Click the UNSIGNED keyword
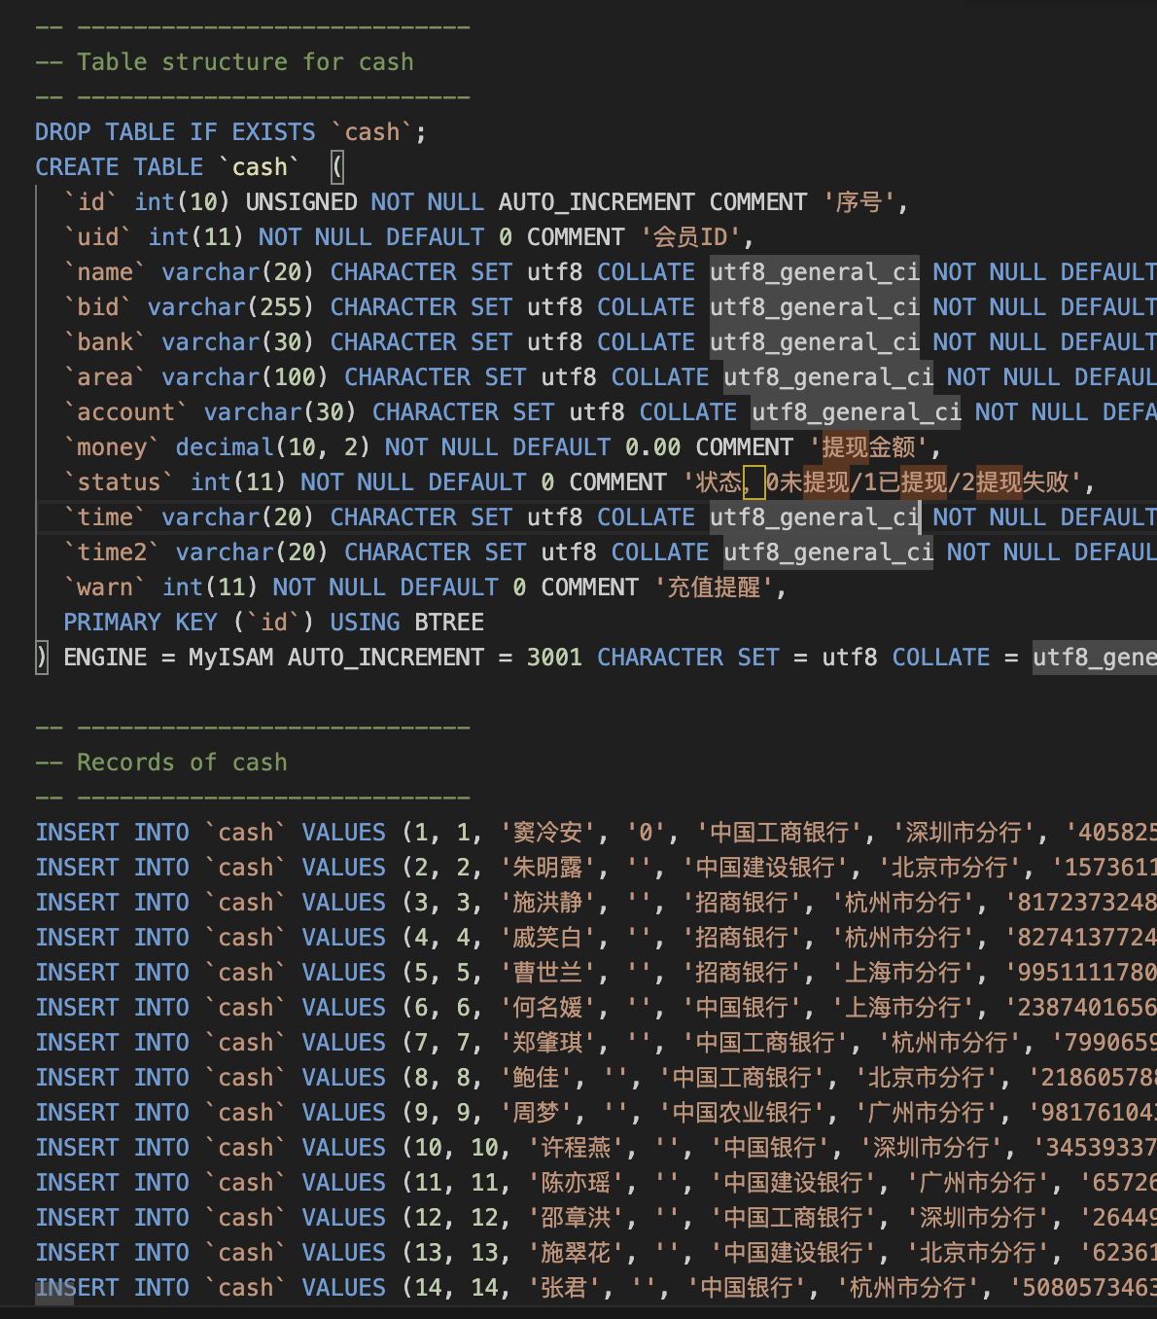Screen dimensions: 1157x1319 [x=301, y=202]
